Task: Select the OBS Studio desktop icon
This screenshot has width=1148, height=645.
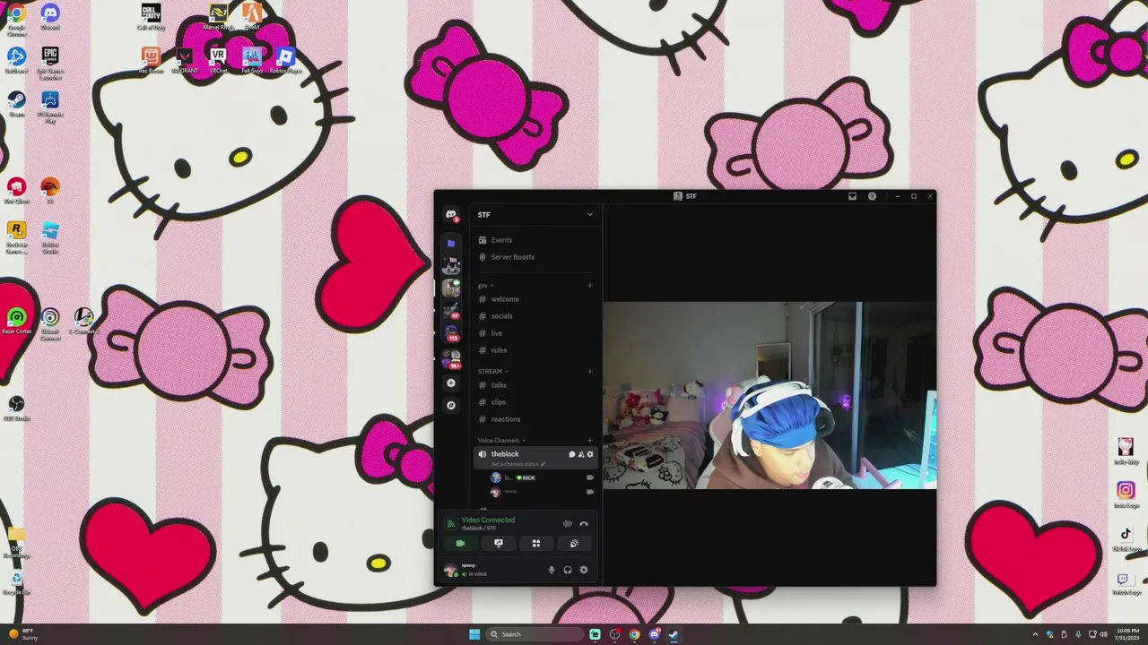Action: tap(16, 408)
